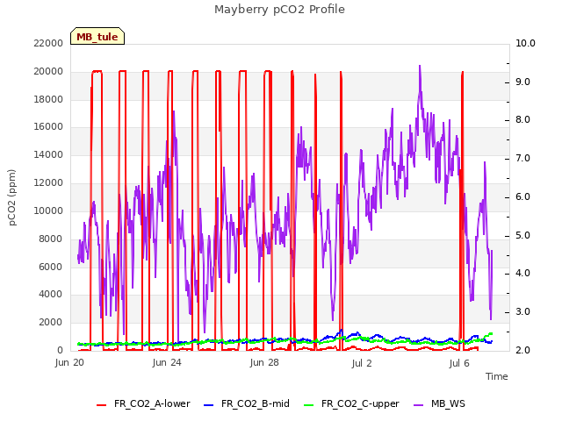Screen dimensions: 562x421
Task: Click the green FR_CO2_C-upper legend swatch
Action: [x=308, y=405]
